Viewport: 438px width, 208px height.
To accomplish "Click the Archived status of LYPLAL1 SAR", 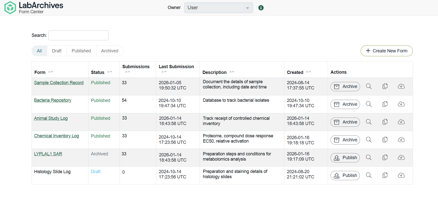I will [100, 154].
